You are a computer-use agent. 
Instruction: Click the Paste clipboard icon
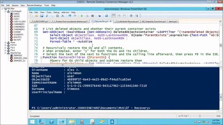tap(57, 16)
